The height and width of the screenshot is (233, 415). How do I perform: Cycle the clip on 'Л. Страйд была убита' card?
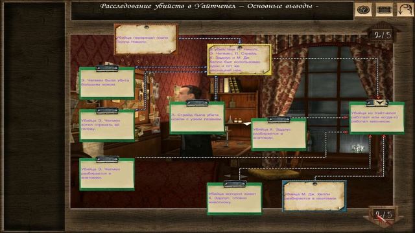tap(197, 103)
